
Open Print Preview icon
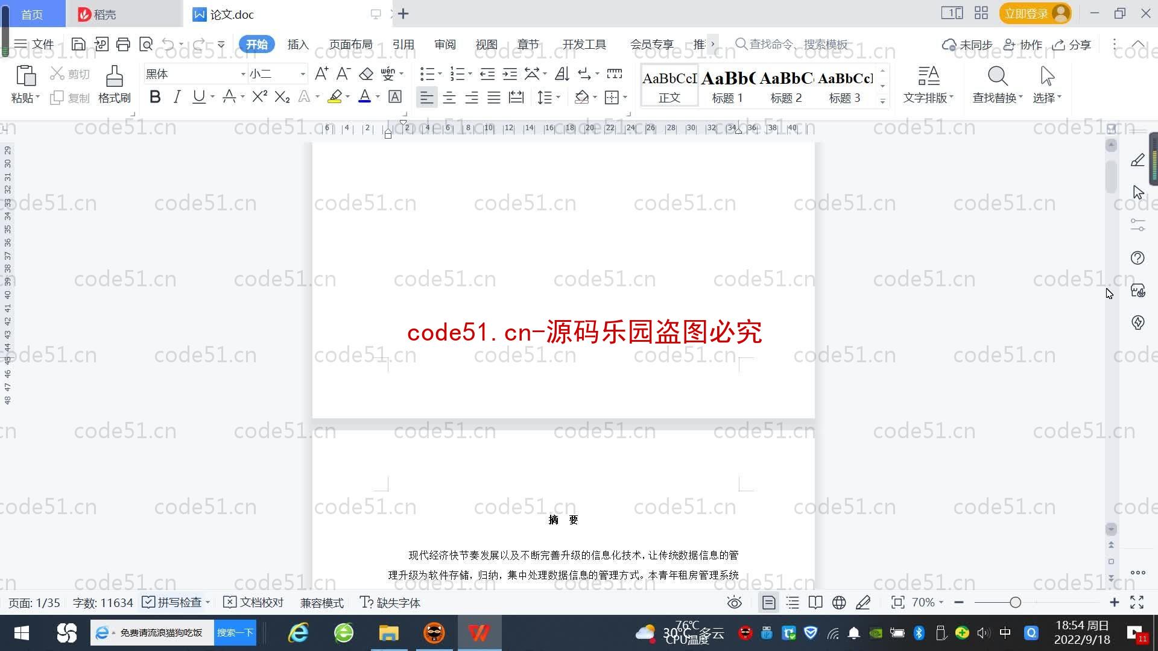point(145,44)
